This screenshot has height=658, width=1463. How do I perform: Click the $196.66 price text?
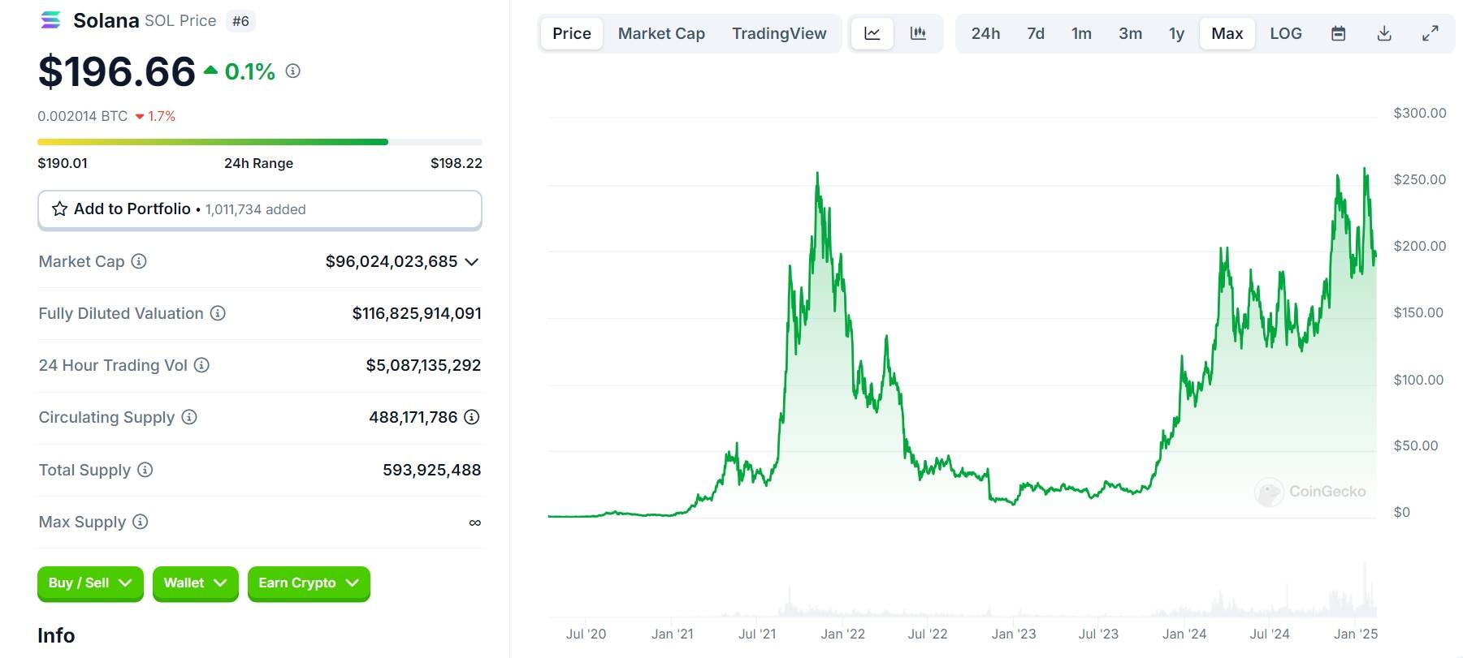117,71
